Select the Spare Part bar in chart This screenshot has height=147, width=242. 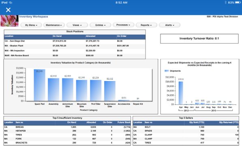tap(39, 85)
